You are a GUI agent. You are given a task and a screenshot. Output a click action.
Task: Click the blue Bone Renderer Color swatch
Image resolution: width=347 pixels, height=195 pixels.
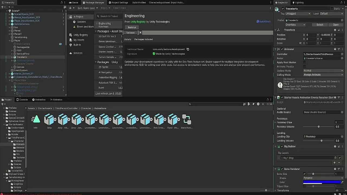click(x=322, y=182)
